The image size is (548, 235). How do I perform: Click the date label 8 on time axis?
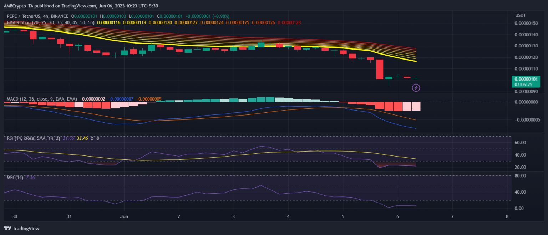(507, 216)
